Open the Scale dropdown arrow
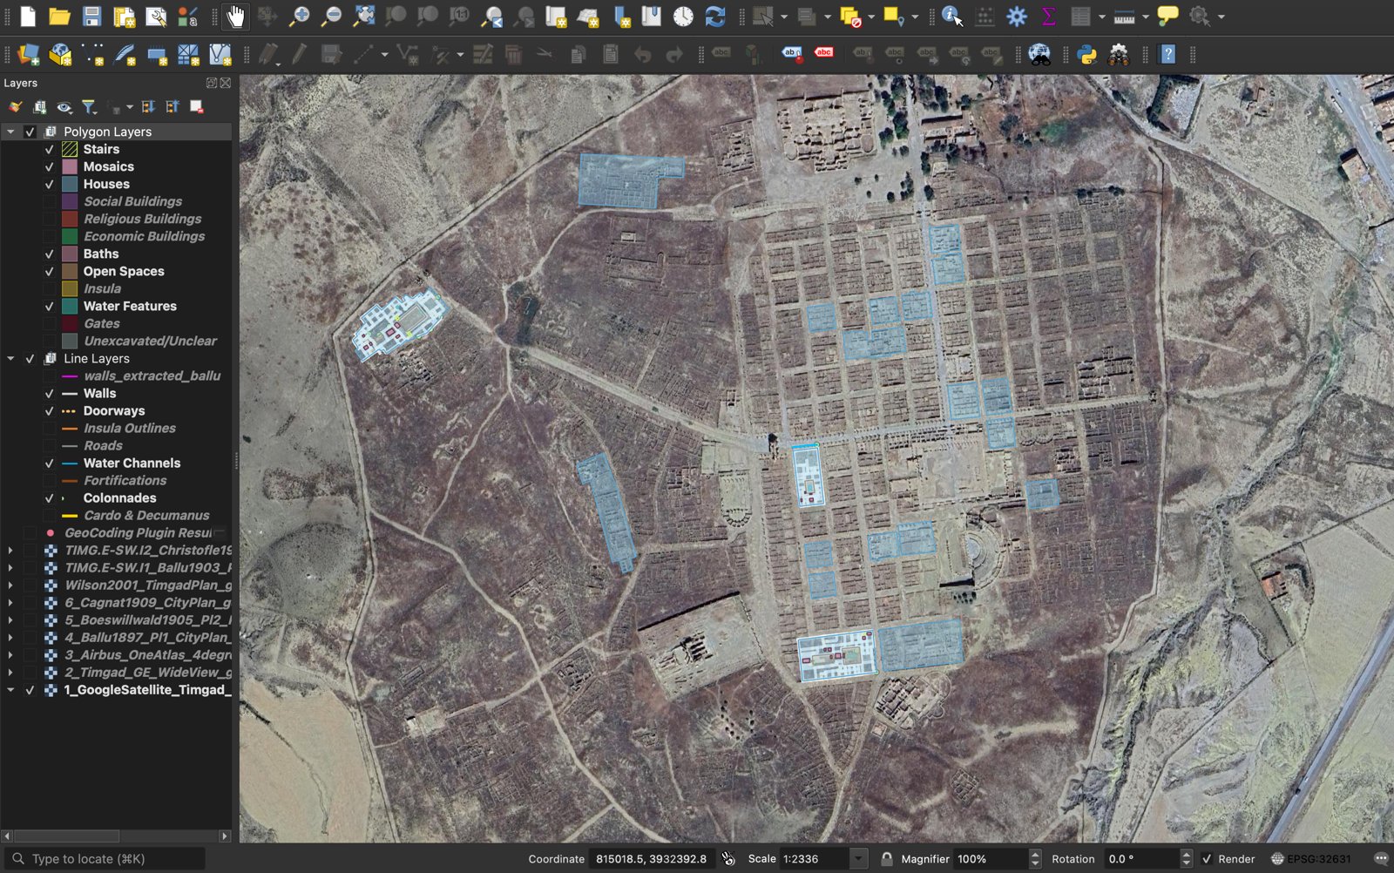 tap(858, 859)
